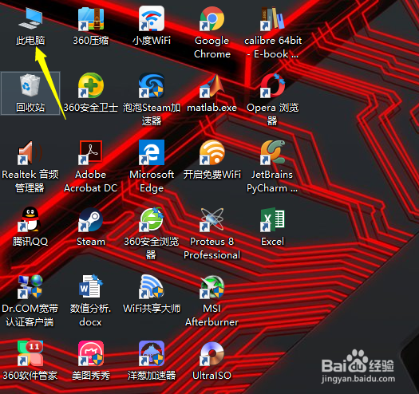Click Microsoft Edge desktop icon

point(152,152)
